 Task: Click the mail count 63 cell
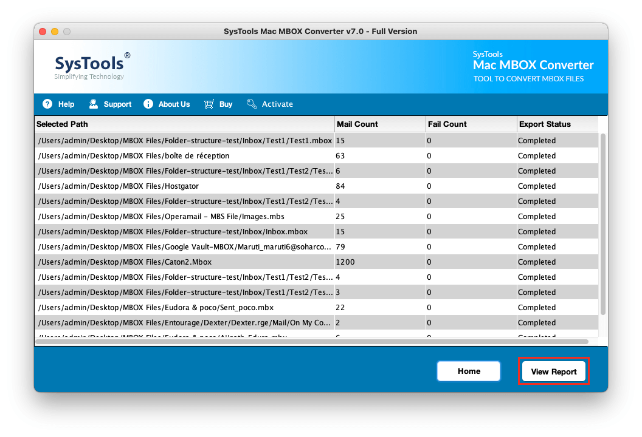(x=381, y=156)
